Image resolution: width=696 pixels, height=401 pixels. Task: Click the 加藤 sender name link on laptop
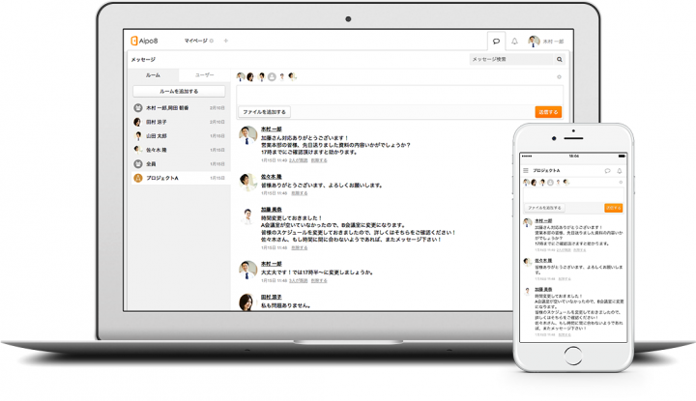[x=272, y=210]
